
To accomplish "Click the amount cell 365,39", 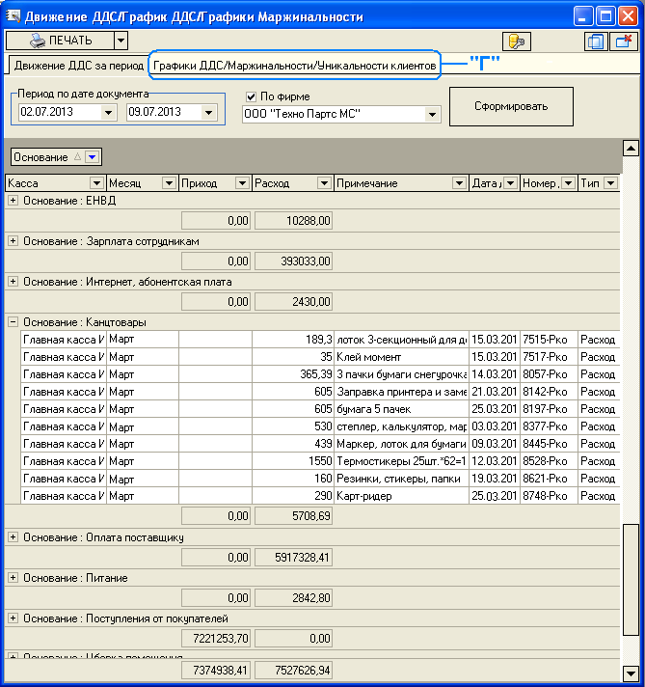I will (x=292, y=374).
